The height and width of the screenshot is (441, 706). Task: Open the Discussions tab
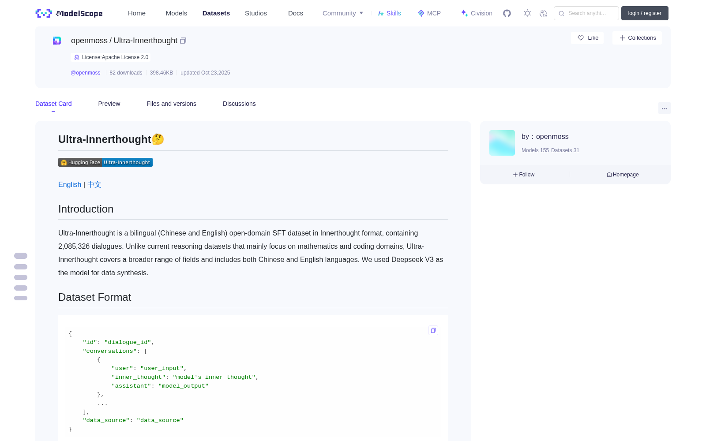tap(239, 104)
